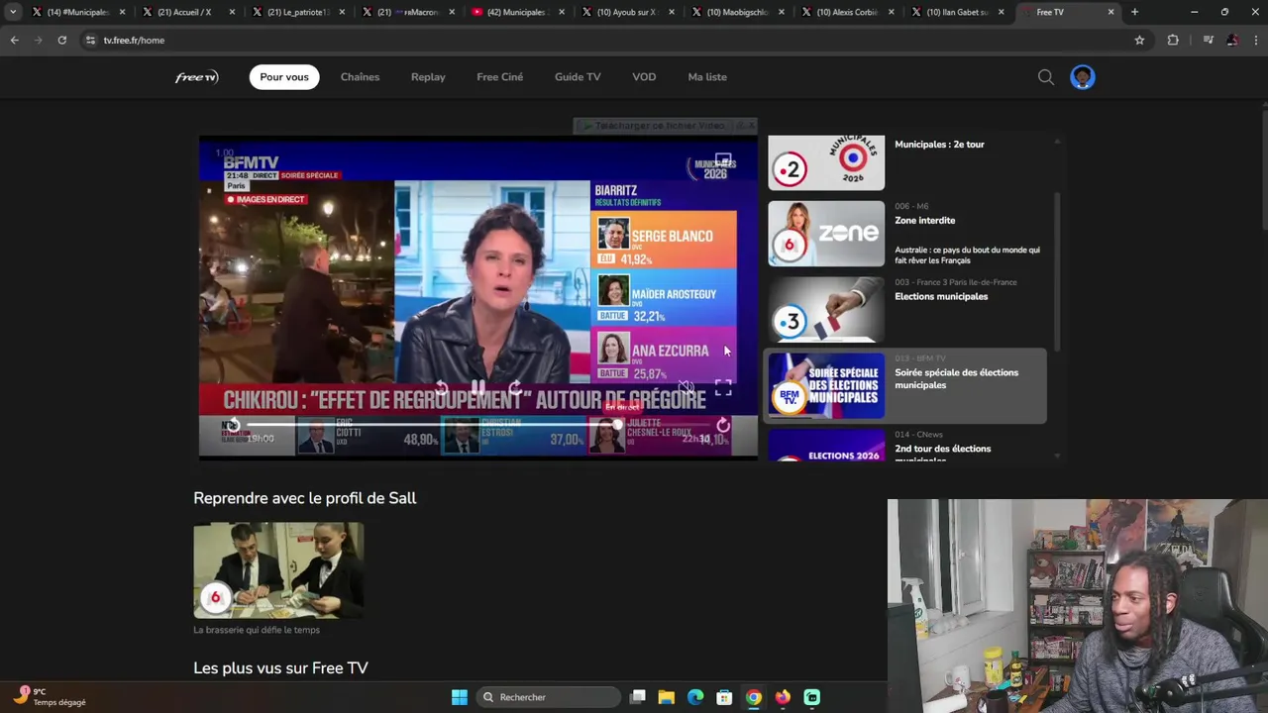Viewport: 1268px width, 713px height.
Task: Click 'Soirée spéciale des élections municipales' title
Action: click(x=956, y=379)
